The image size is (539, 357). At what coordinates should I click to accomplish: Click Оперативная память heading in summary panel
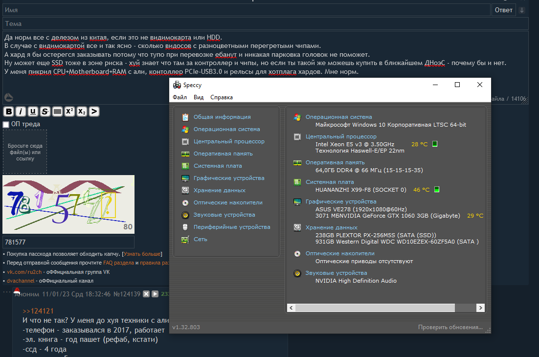335,162
